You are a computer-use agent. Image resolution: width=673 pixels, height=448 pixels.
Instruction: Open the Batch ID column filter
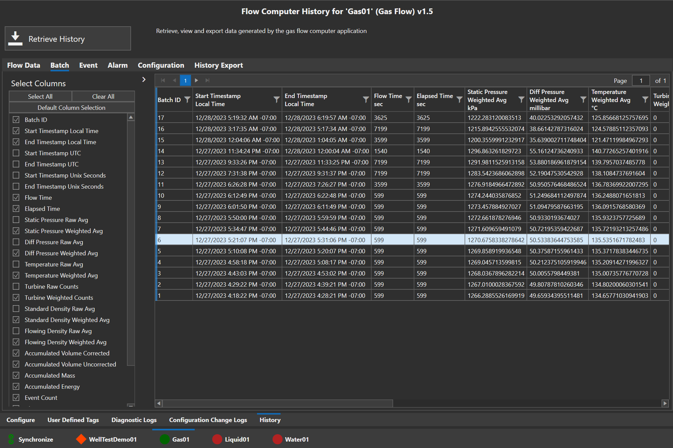click(187, 100)
